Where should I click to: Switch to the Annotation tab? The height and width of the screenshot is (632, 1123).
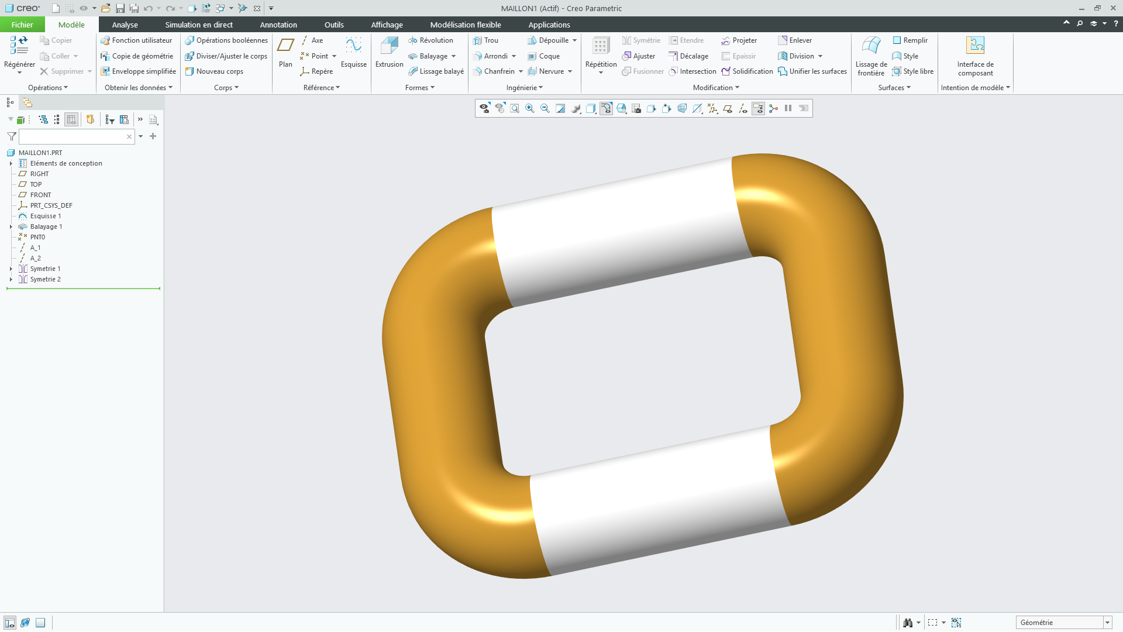coord(278,25)
